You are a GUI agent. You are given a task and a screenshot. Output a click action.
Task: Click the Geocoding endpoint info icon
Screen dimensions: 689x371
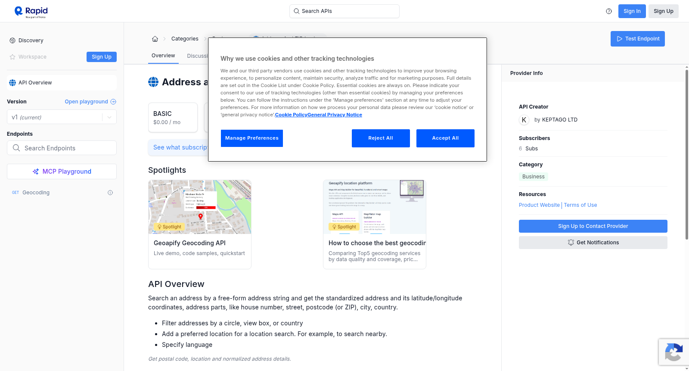110,193
